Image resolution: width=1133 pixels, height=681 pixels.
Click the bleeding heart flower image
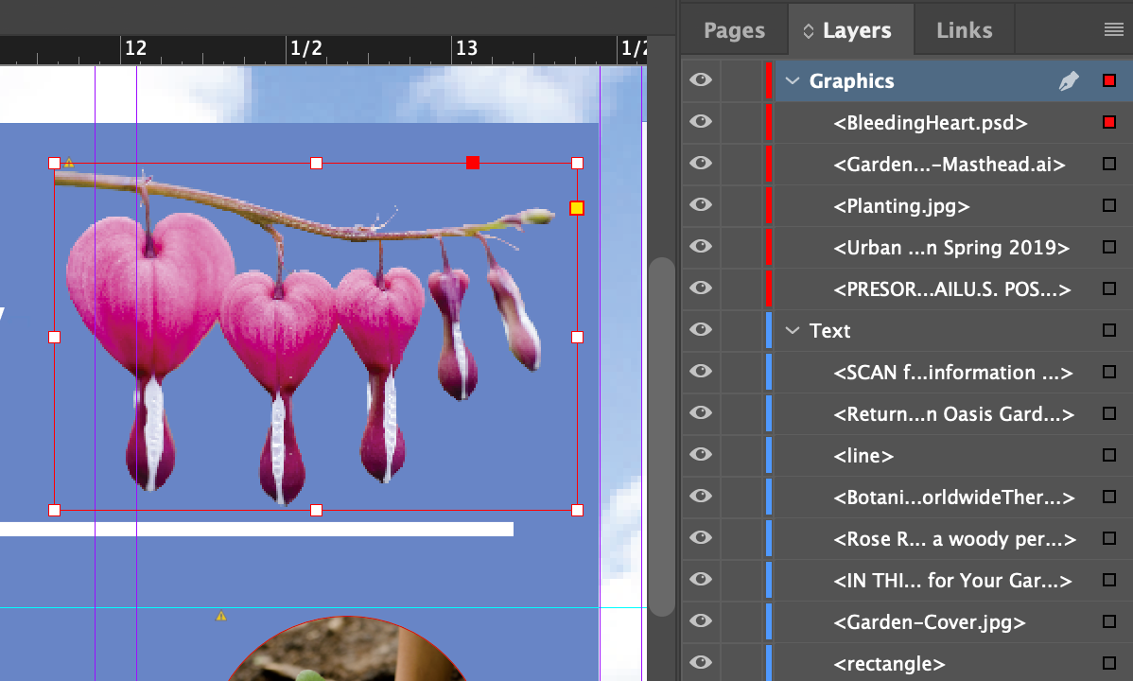click(316, 337)
